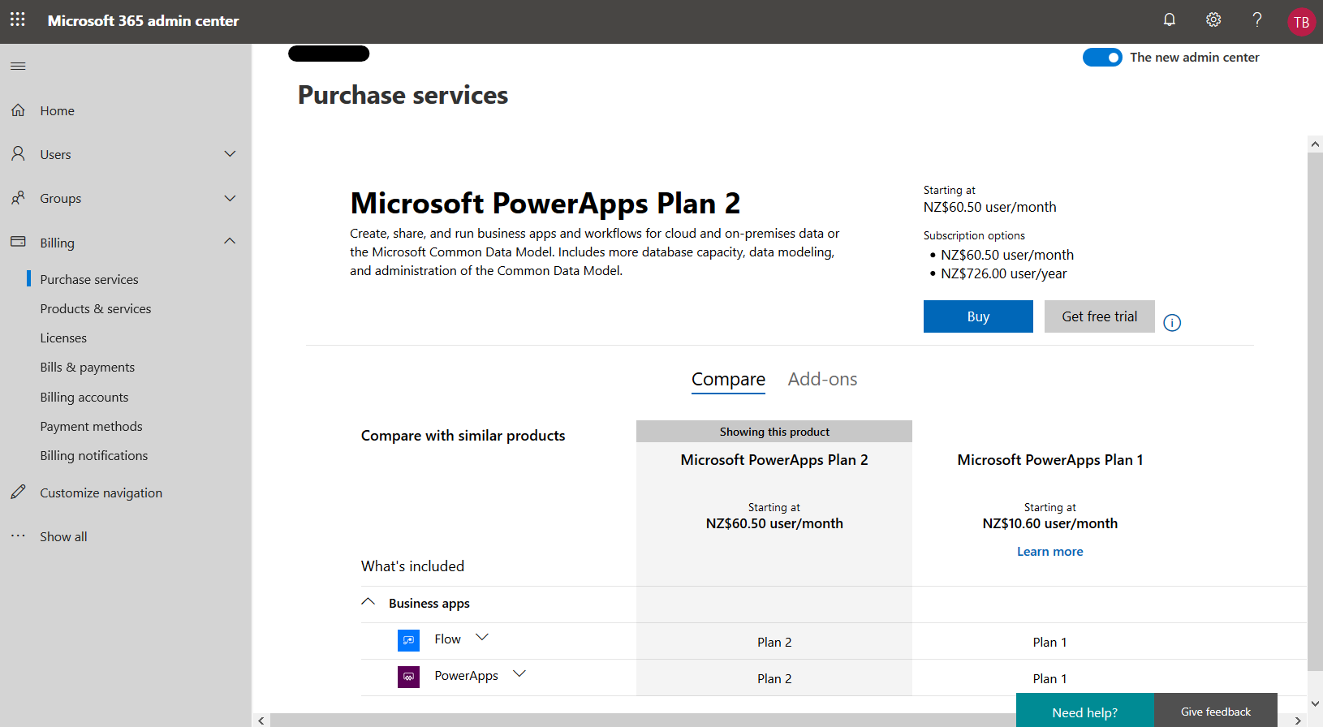Open the TB account avatar
The width and height of the screenshot is (1323, 727).
pos(1302,22)
